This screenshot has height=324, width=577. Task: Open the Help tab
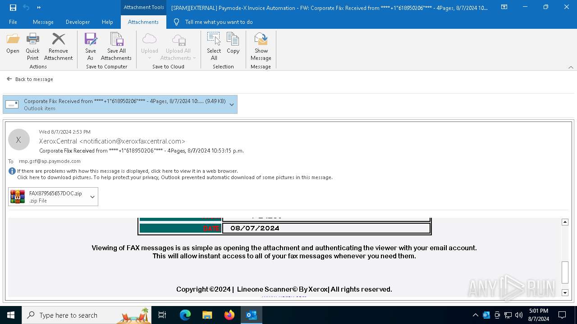pos(107,22)
